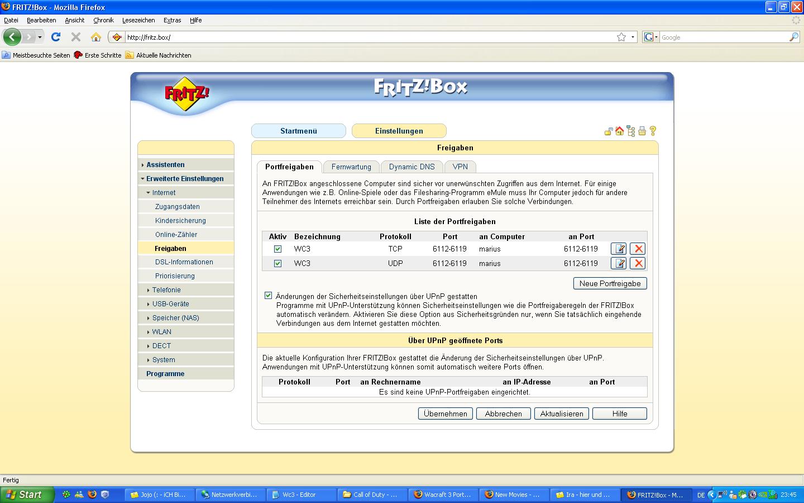Click the FRITZ! logo
Viewport: 804px width, 503px height.
186,94
